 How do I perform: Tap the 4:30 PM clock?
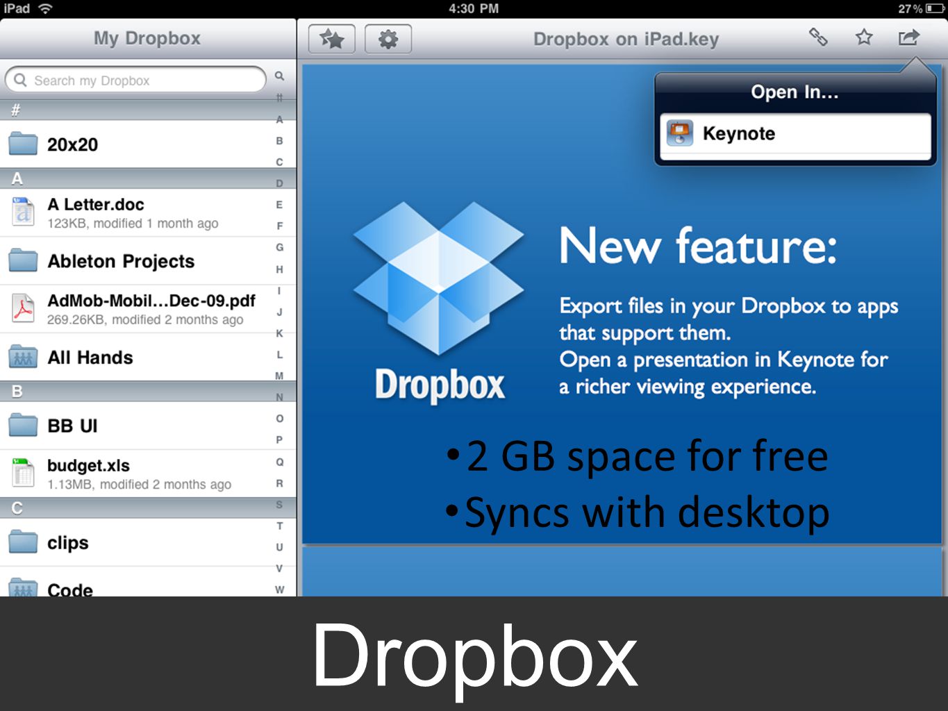pyautogui.click(x=474, y=8)
